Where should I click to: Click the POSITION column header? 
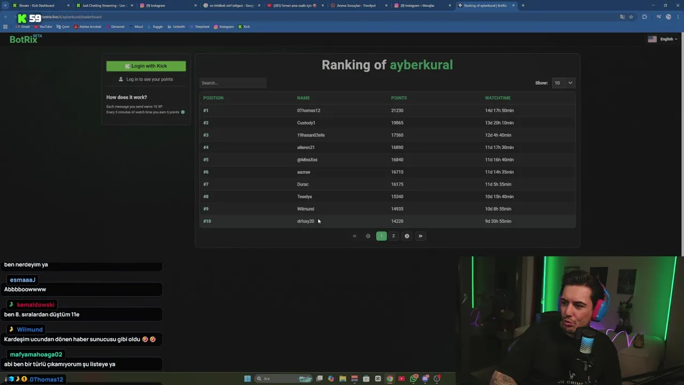point(213,98)
